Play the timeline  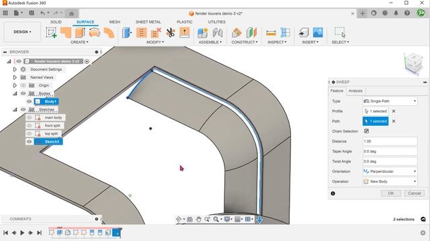tap(22, 233)
